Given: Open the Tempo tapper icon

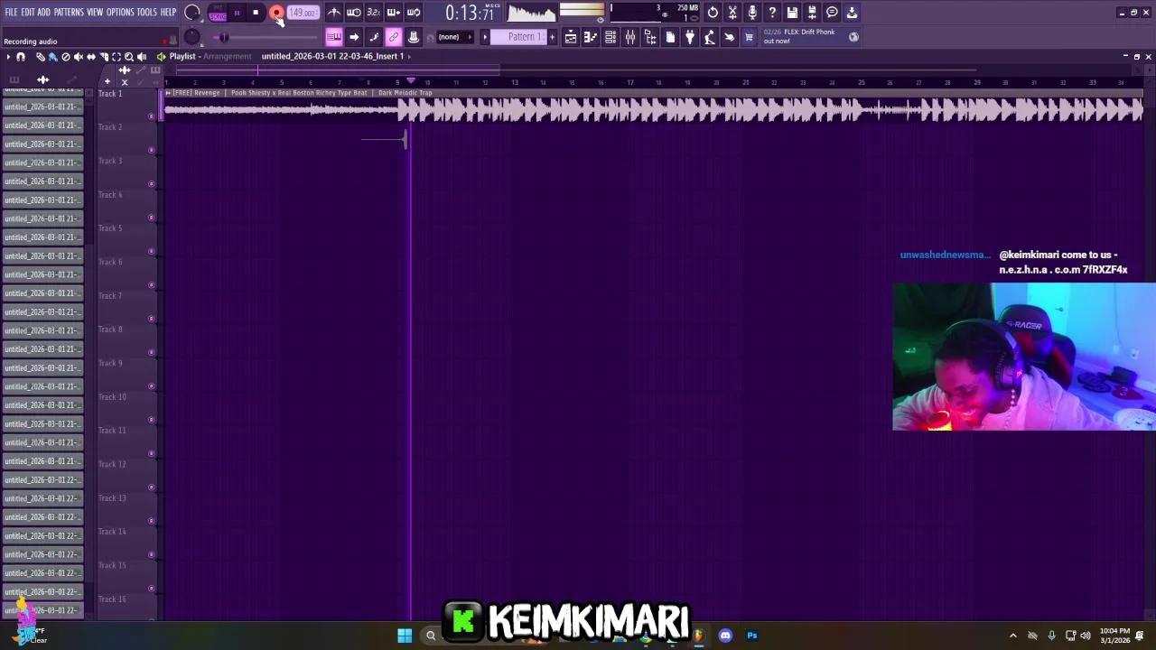Looking at the screenshot, I should pyautogui.click(x=710, y=37).
